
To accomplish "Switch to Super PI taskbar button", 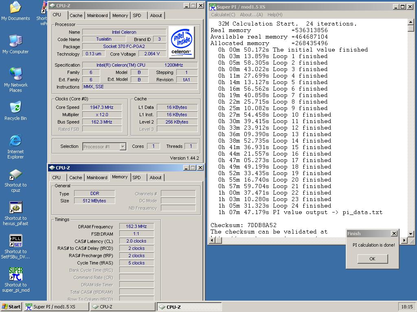I will click(56, 307).
